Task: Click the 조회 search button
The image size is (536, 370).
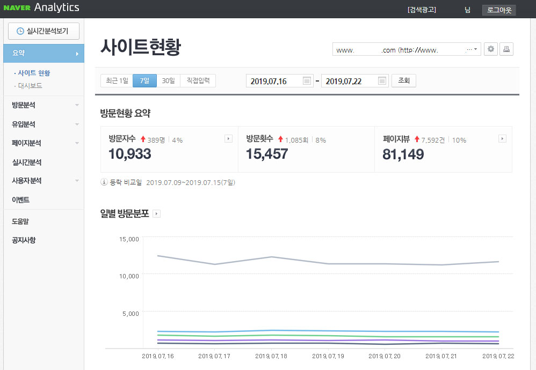Action: [404, 80]
